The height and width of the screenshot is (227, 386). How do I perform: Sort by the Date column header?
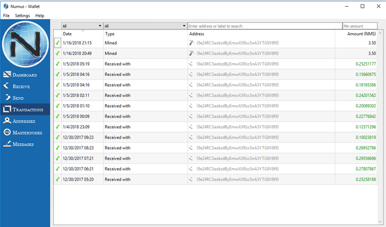click(67, 34)
